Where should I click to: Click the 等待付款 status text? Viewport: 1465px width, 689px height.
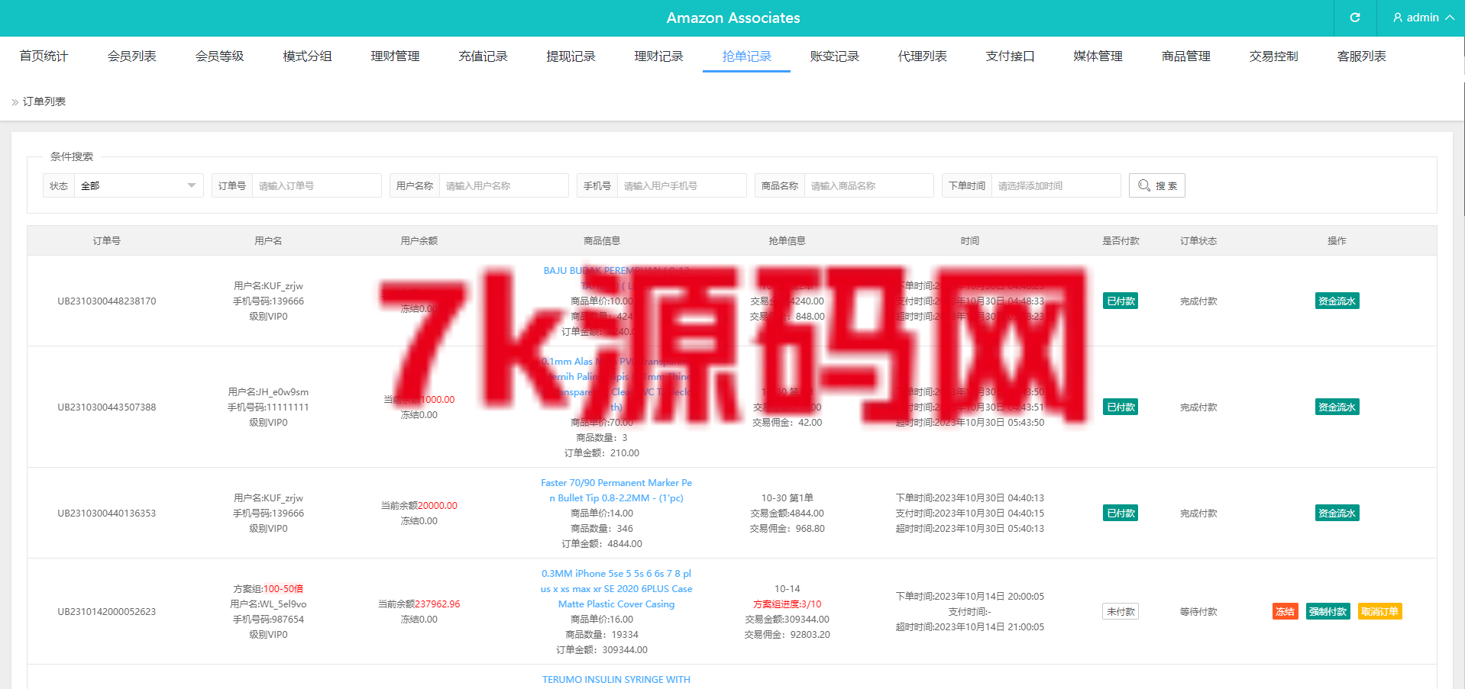1198,611
